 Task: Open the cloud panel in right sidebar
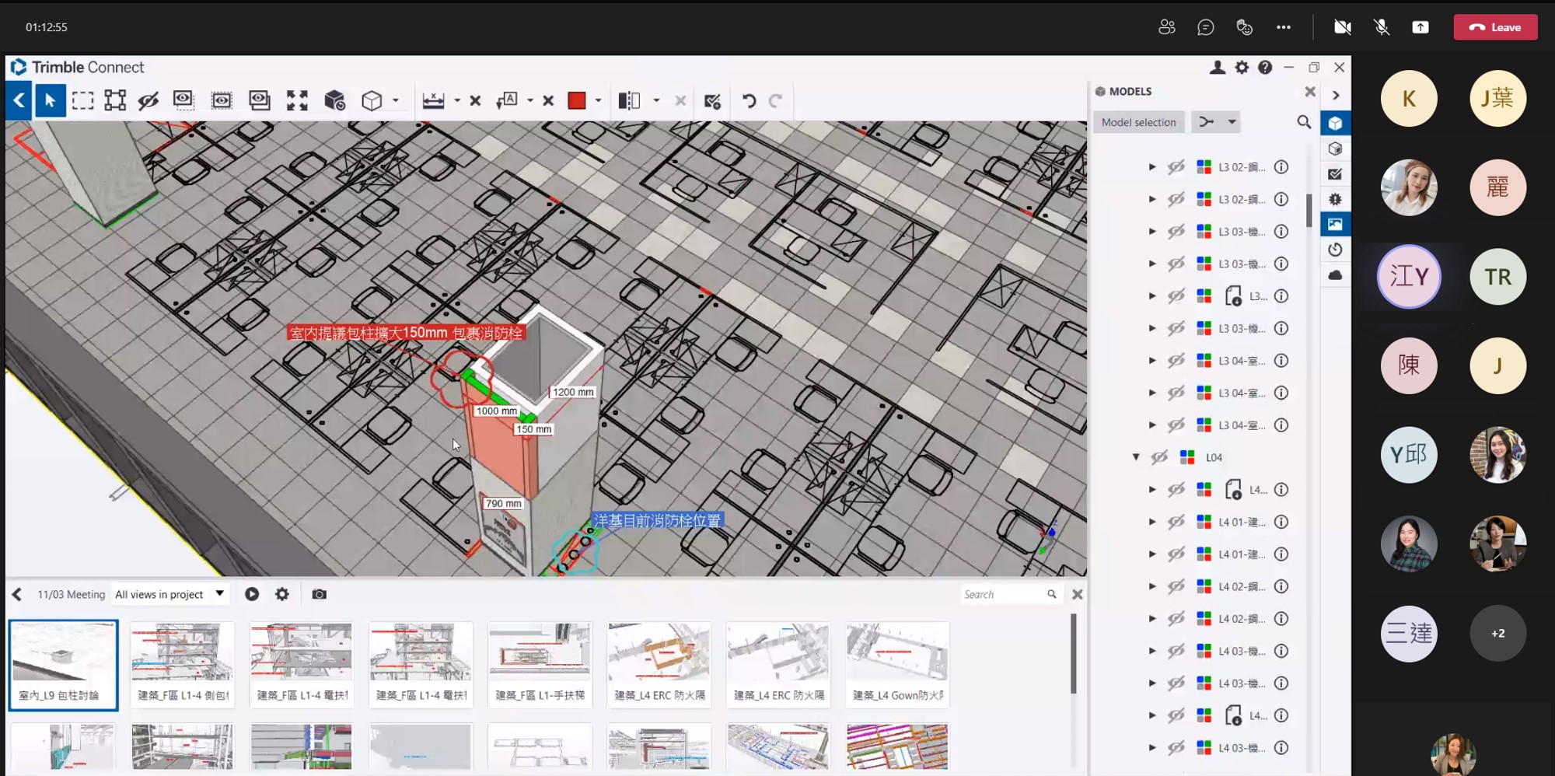[x=1335, y=275]
